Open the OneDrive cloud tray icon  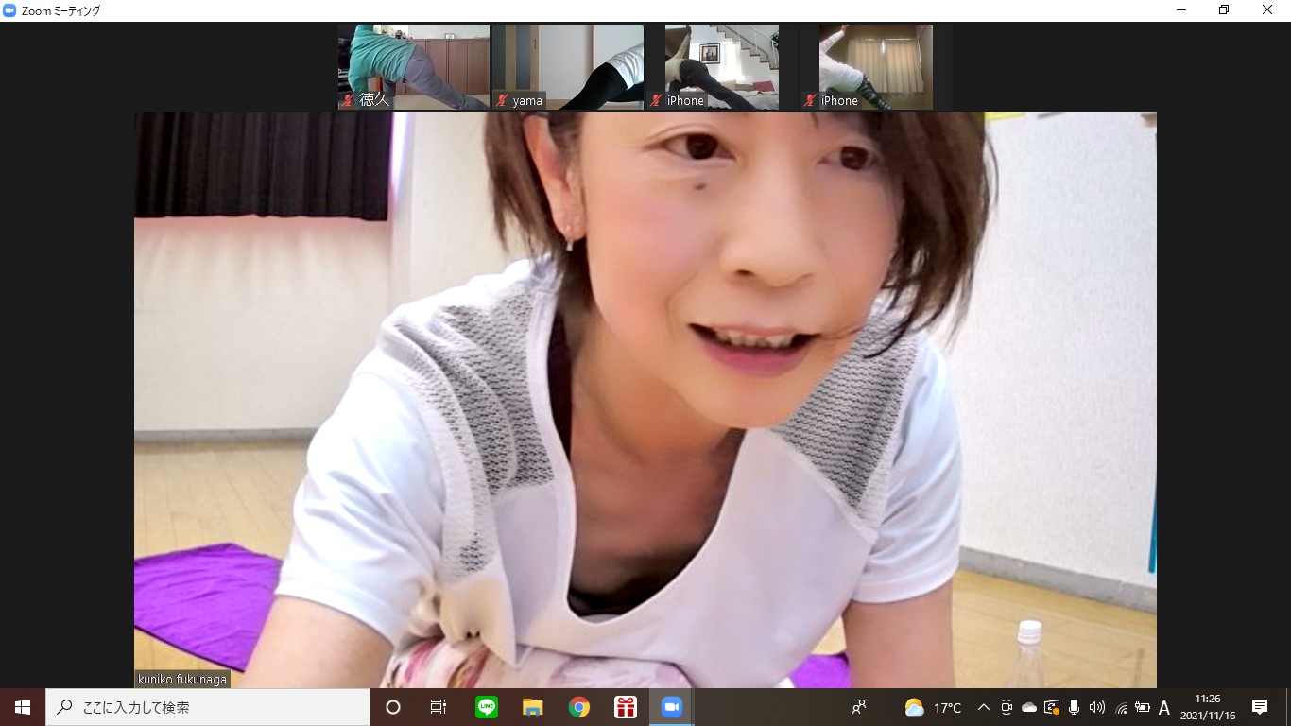coord(1029,707)
